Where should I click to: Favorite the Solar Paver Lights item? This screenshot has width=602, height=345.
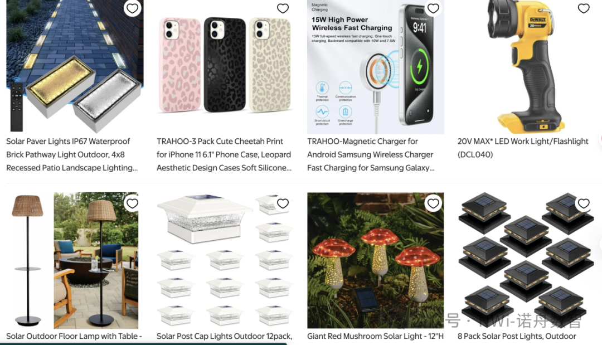click(x=133, y=8)
